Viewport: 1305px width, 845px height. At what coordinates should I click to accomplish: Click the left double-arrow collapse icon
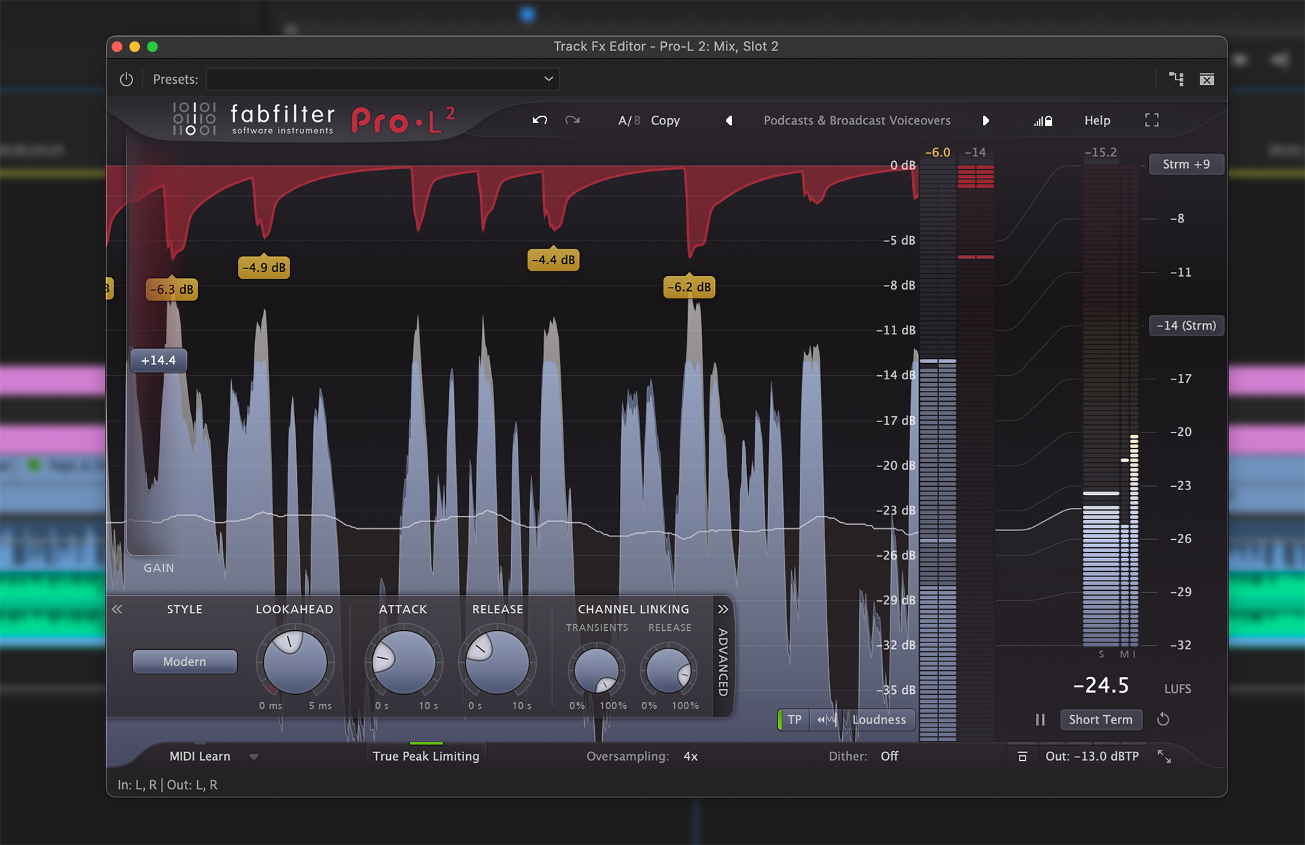pos(118,610)
